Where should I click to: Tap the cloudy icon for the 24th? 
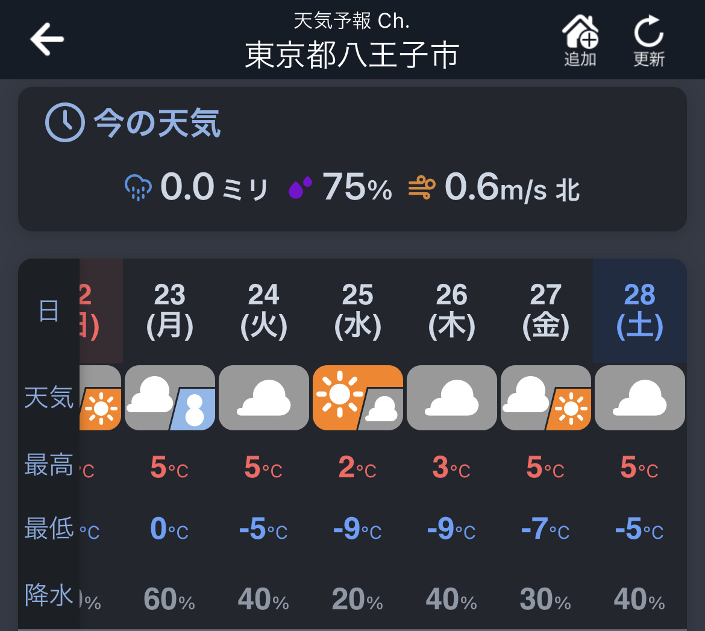coord(264,398)
